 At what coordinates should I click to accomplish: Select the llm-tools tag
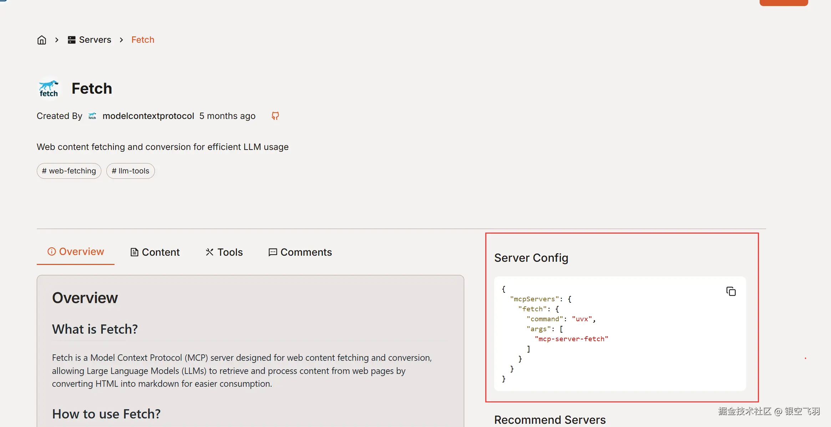tap(130, 171)
